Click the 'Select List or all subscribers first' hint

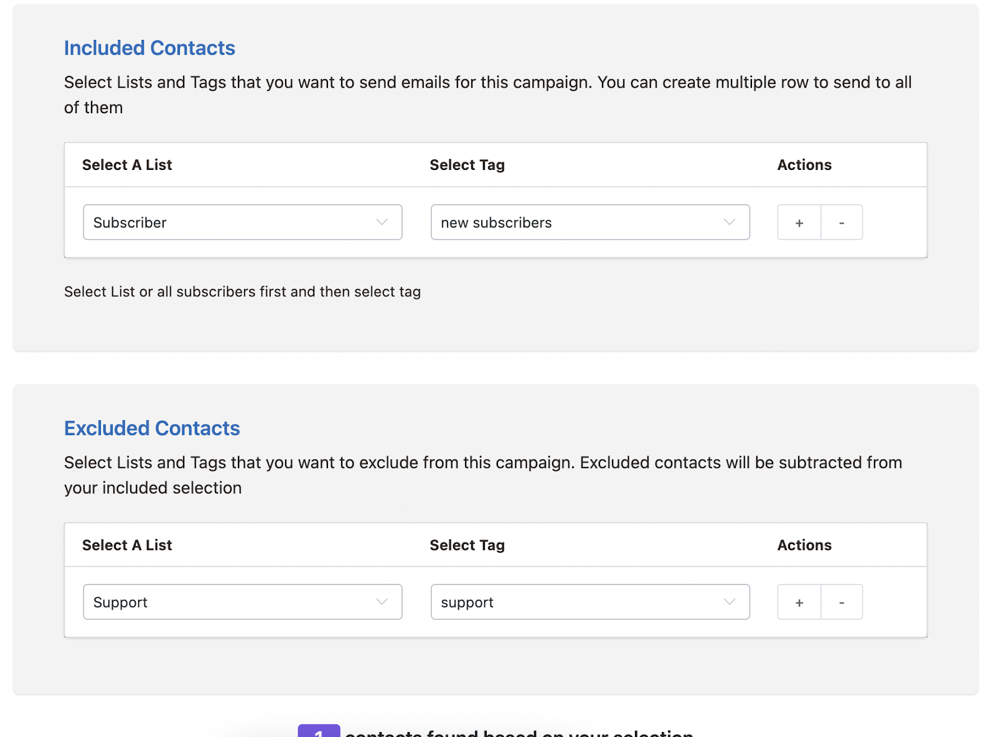tap(242, 292)
